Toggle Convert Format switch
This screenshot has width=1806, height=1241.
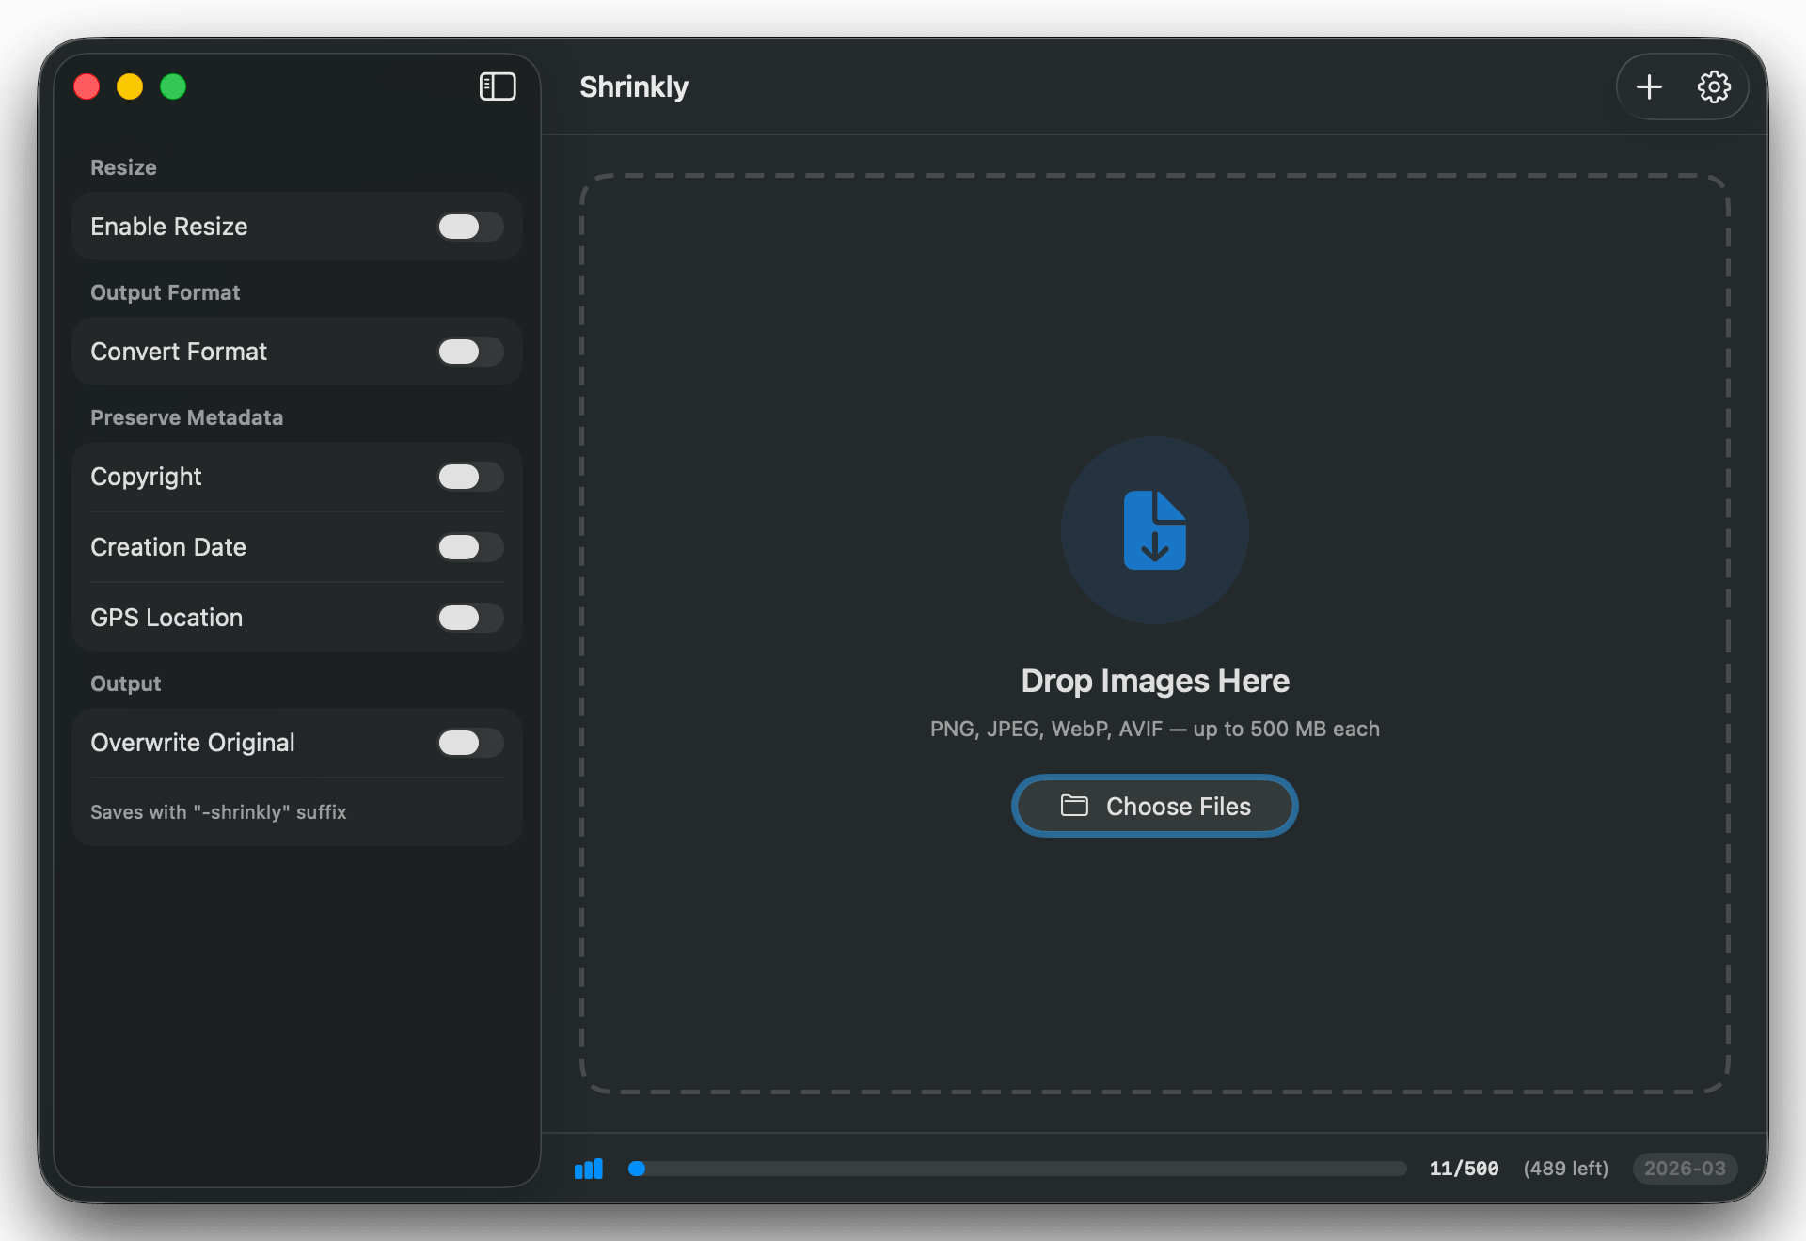coord(470,352)
